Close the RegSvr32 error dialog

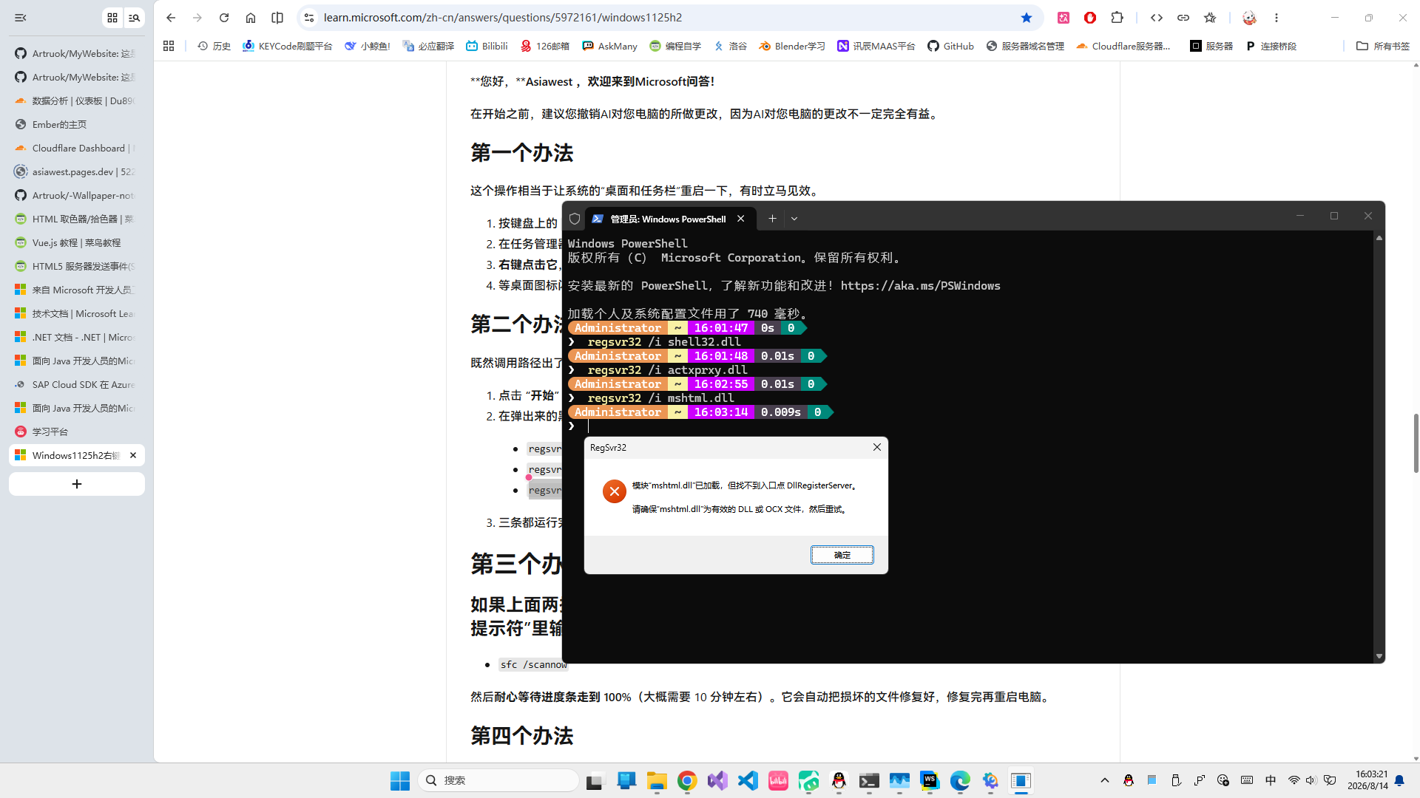(x=877, y=447)
